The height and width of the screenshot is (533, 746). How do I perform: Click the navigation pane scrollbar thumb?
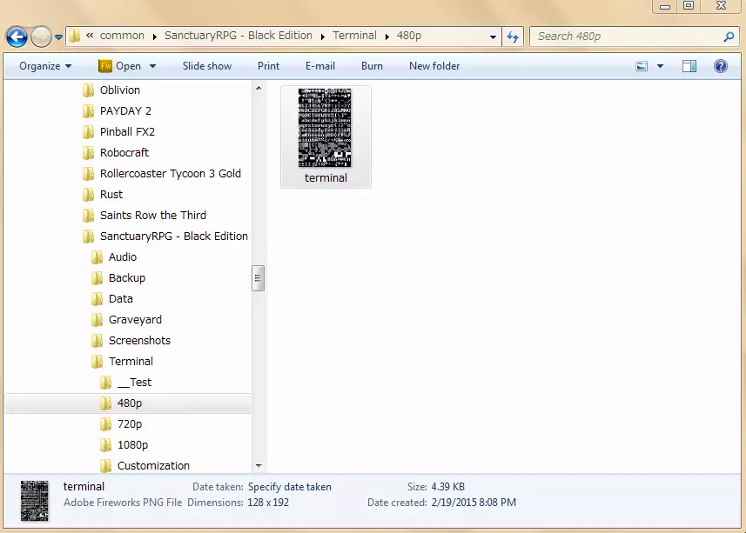pyautogui.click(x=258, y=278)
